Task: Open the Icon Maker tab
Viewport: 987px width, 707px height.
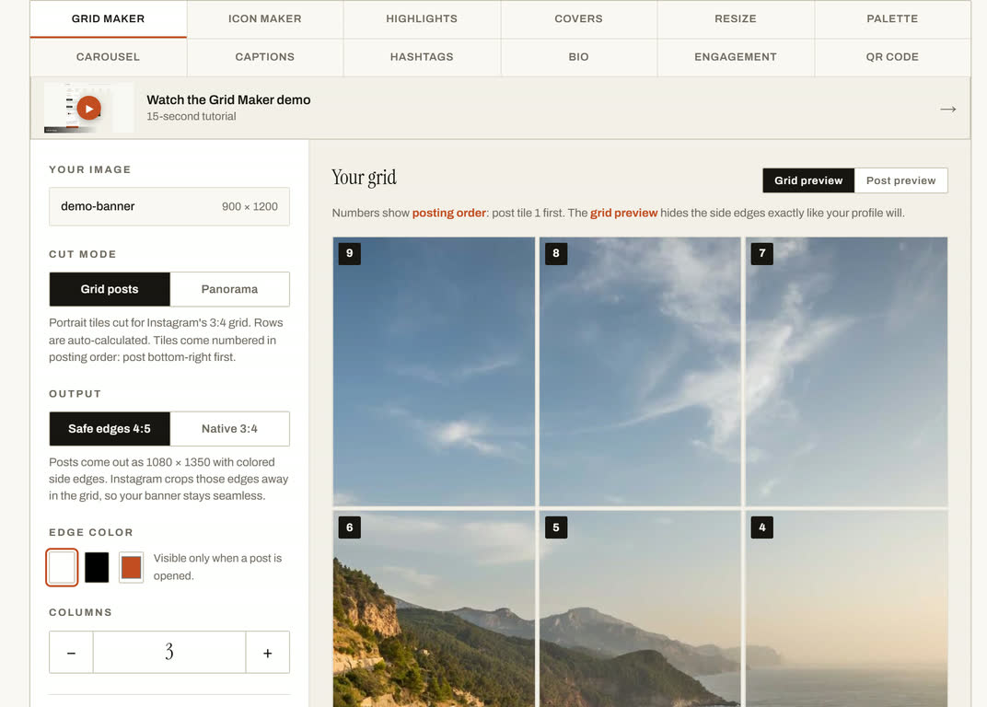Action: [265, 19]
